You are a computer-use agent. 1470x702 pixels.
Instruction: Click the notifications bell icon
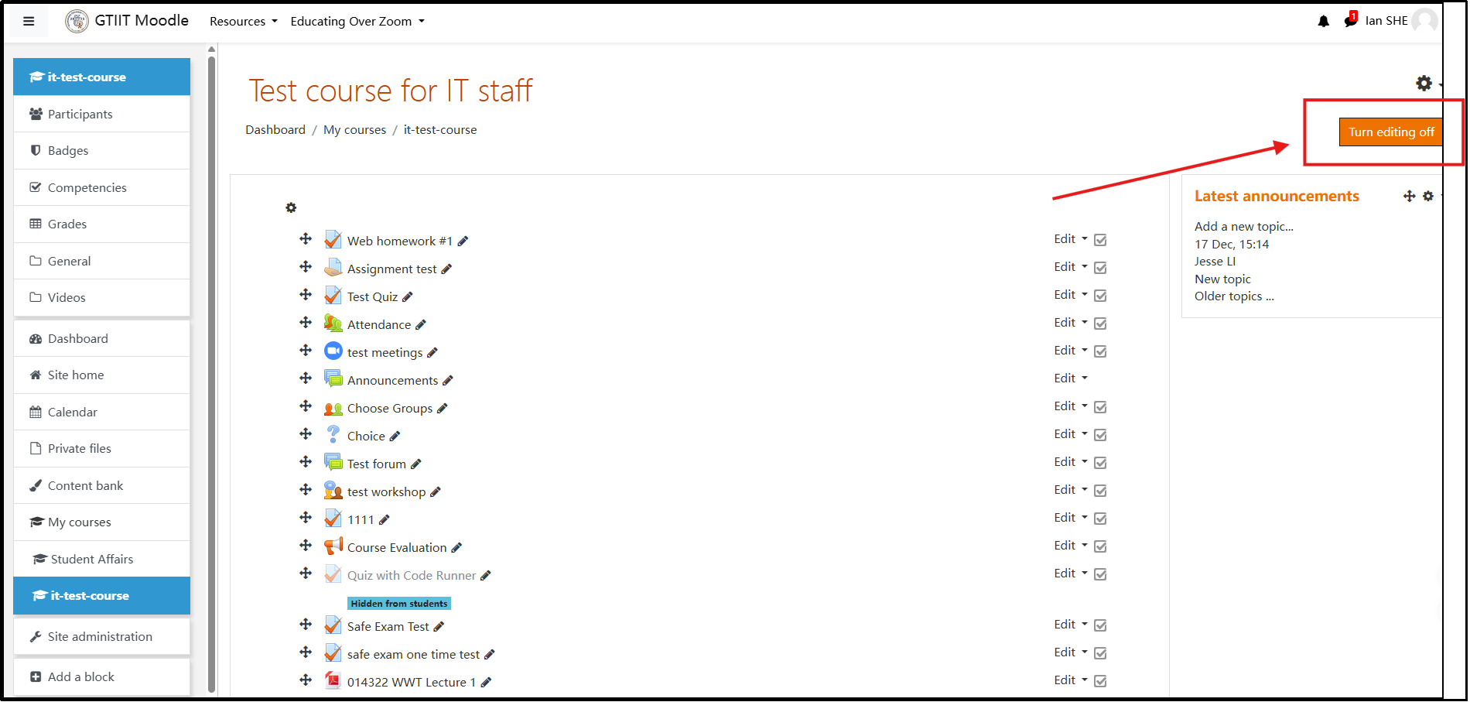click(x=1323, y=22)
